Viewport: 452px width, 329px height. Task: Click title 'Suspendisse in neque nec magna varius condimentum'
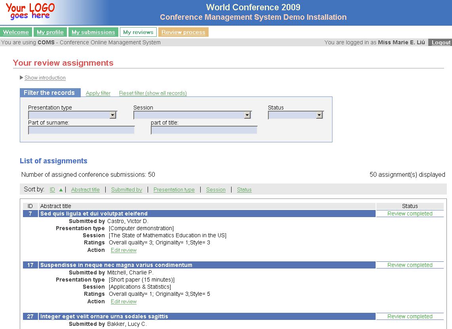coord(116,265)
